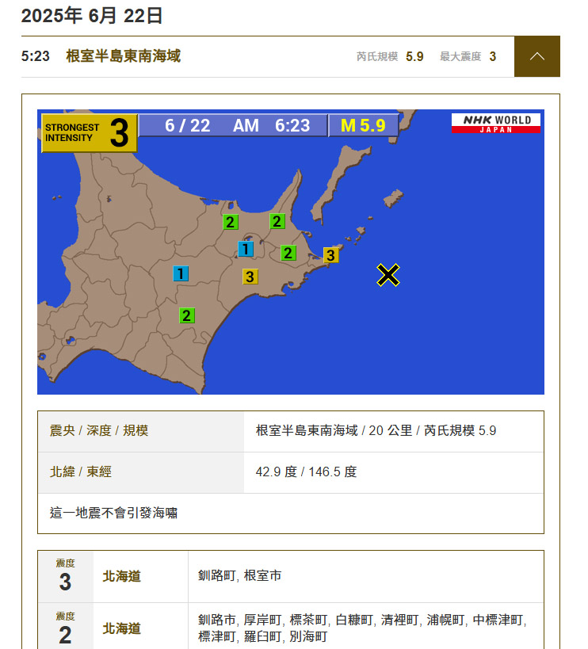Click the 震度 3 cell in the intensity table

click(65, 576)
